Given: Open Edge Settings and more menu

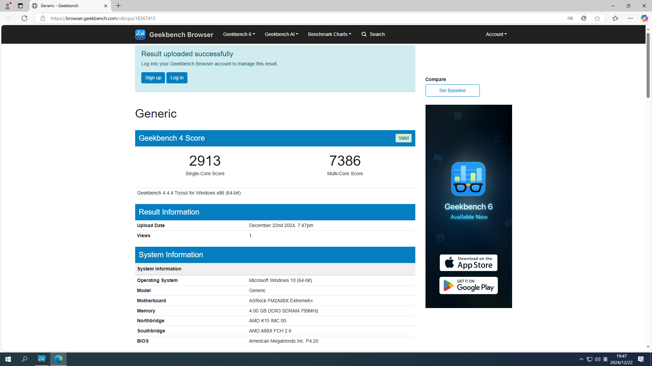Looking at the screenshot, I should coord(630,18).
